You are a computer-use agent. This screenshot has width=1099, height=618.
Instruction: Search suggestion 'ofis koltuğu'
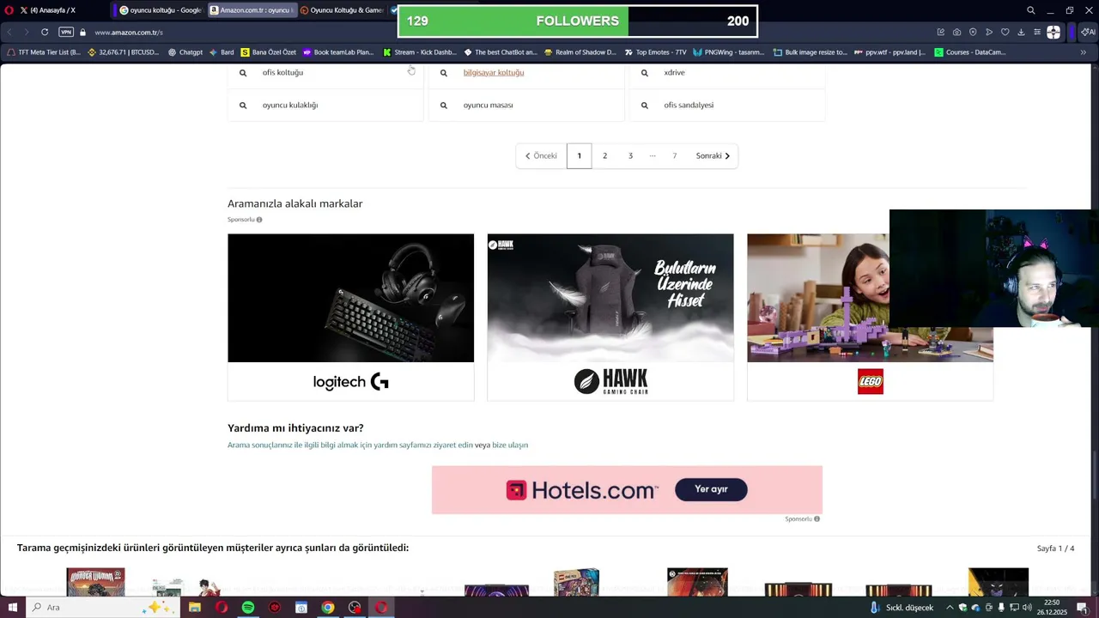point(282,73)
